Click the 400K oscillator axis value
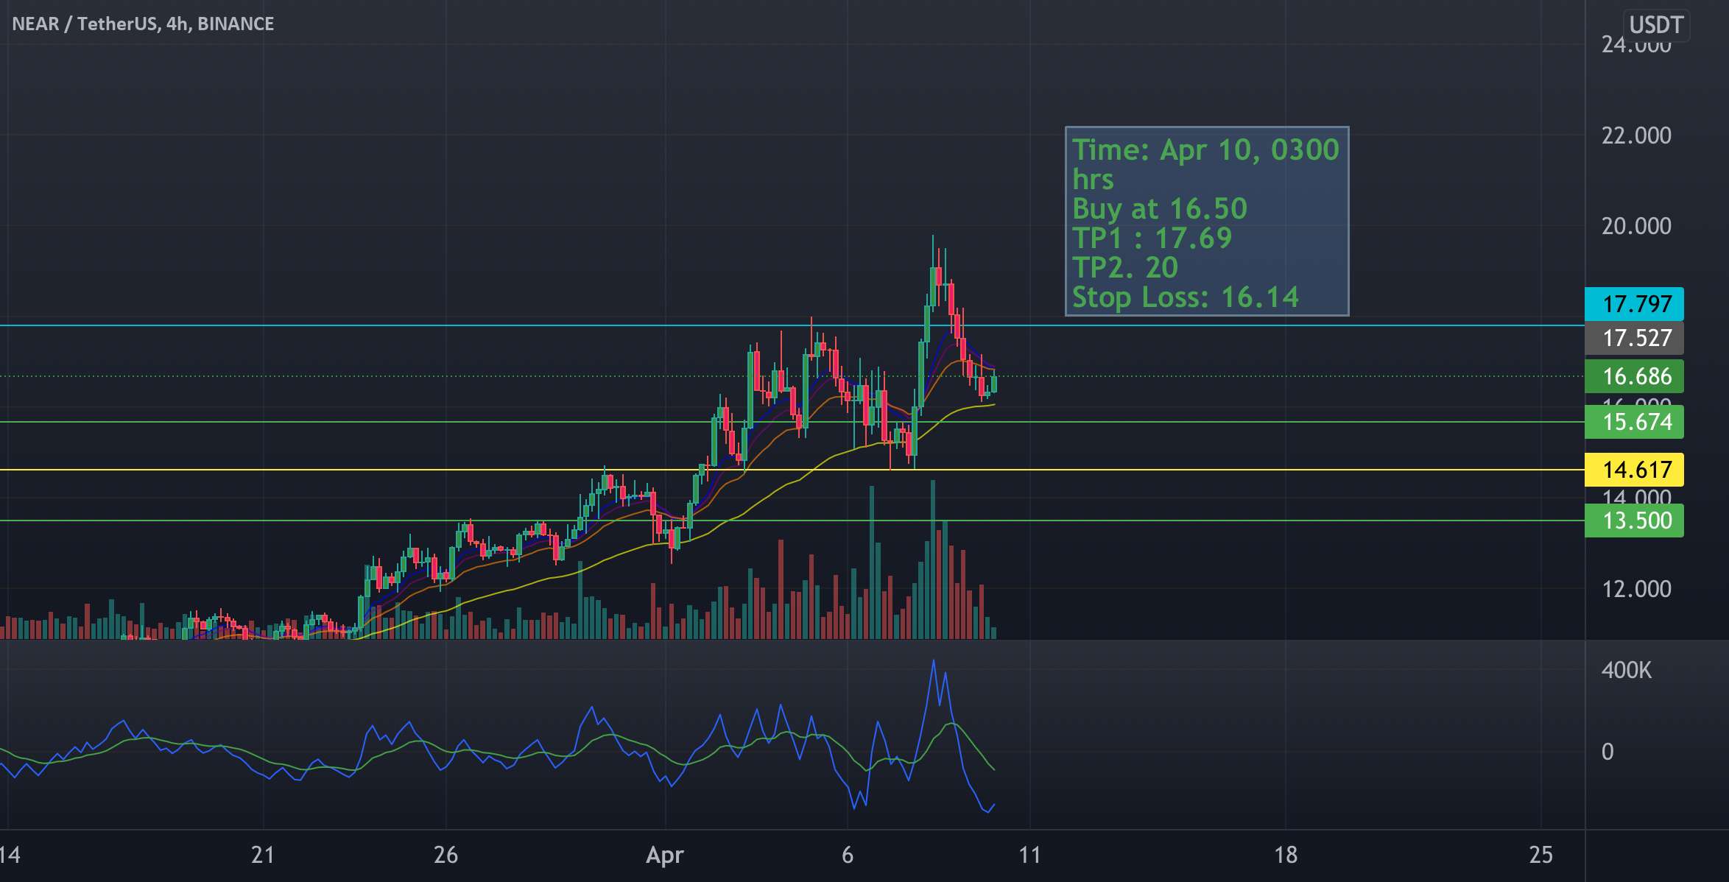1729x882 pixels. click(x=1627, y=670)
